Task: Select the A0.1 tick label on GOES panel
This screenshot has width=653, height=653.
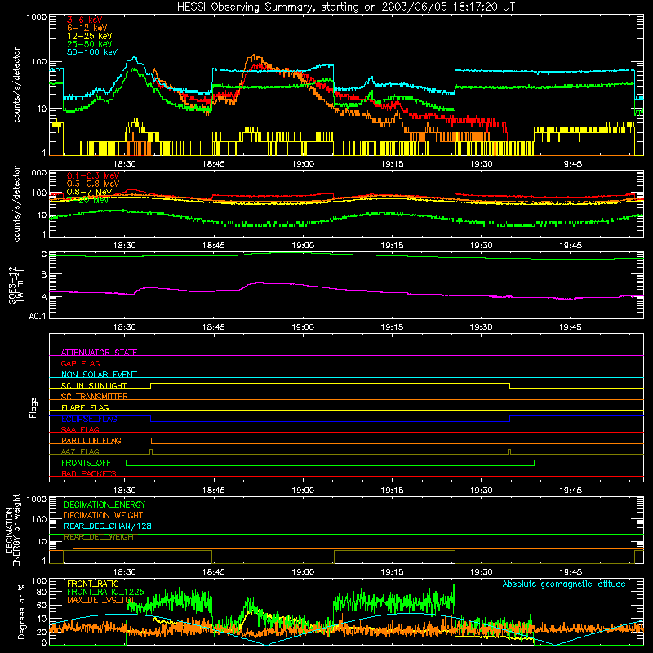Action: pos(38,316)
